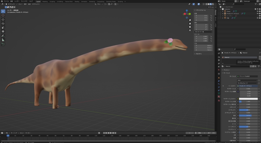Click the viewport zoom magnifier icon

click(190, 20)
